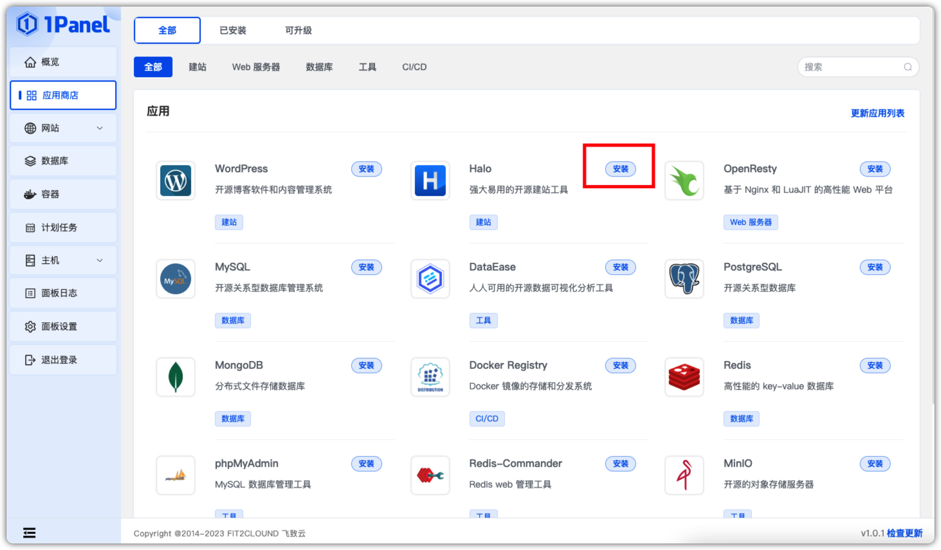The width and height of the screenshot is (941, 550).
Task: Filter apps by CI/CD category
Action: (414, 67)
